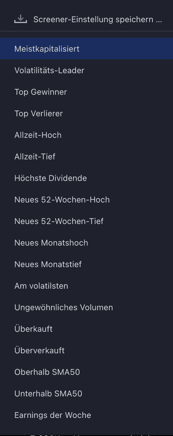Select Earnings der Woche preset
The width and height of the screenshot is (173, 436).
86,415
